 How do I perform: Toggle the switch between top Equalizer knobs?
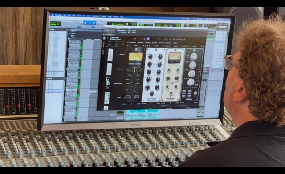point(155,57)
